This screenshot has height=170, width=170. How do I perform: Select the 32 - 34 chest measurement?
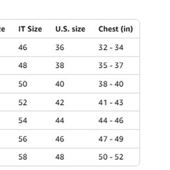tap(111, 47)
